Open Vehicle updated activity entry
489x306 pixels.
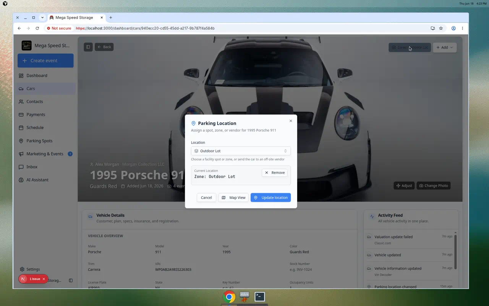410,255
